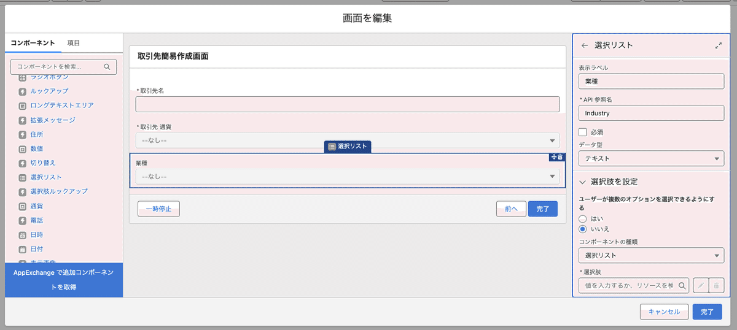Viewport: 737px width, 330px height.
Task: Click the 数値 label in component list
Action: 37,148
